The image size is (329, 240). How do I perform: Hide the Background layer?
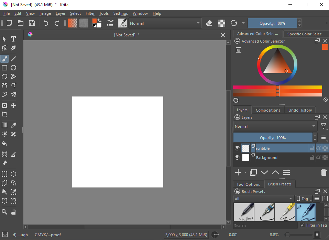pyautogui.click(x=237, y=158)
